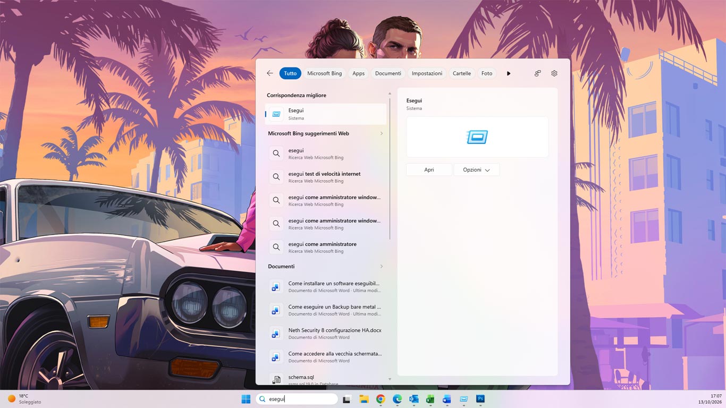Click the back arrow in search panel

(270, 73)
